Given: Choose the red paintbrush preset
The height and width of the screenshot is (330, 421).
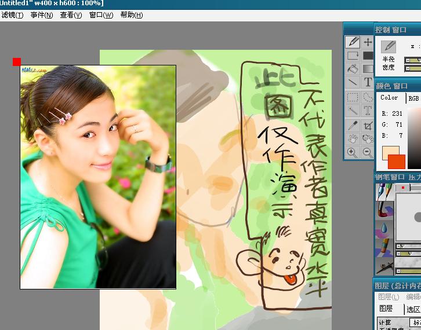Looking at the screenshot, I should coord(384,210).
